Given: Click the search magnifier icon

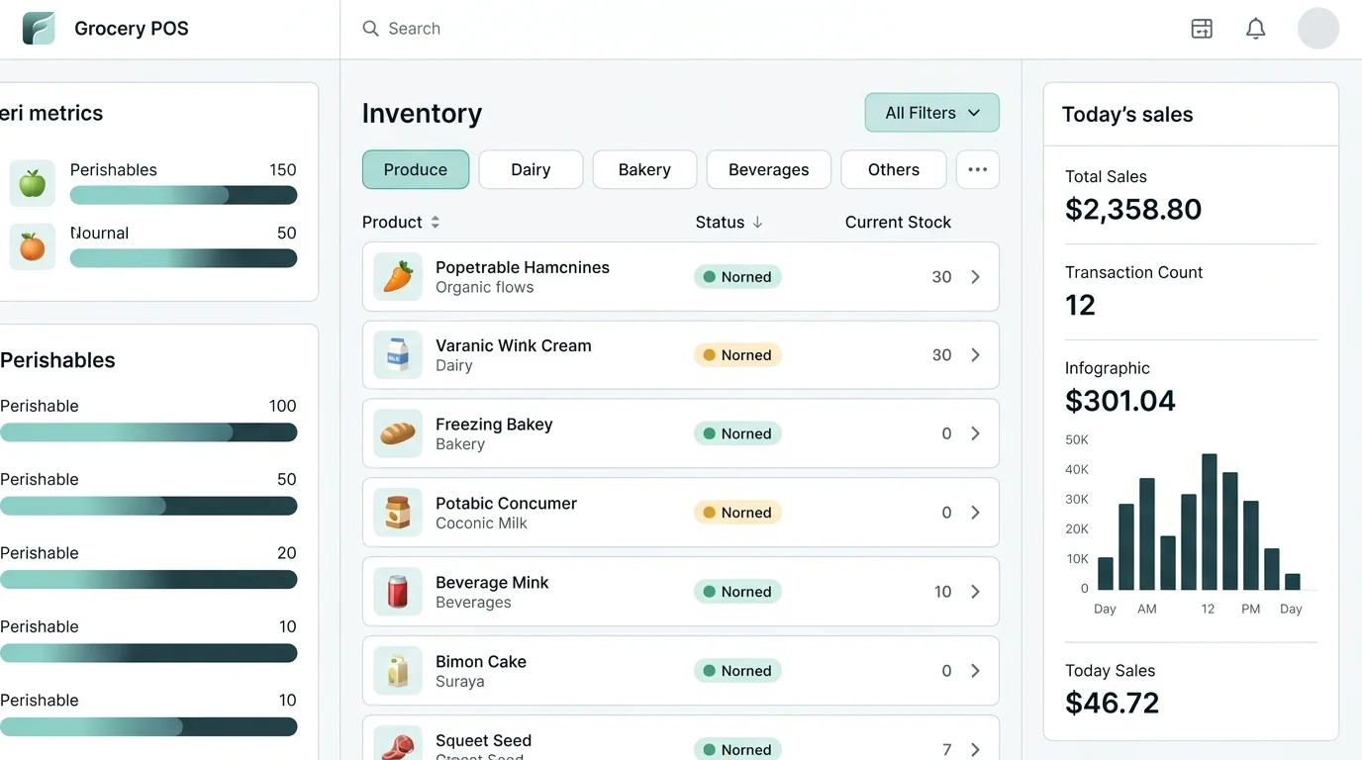Looking at the screenshot, I should tap(371, 29).
